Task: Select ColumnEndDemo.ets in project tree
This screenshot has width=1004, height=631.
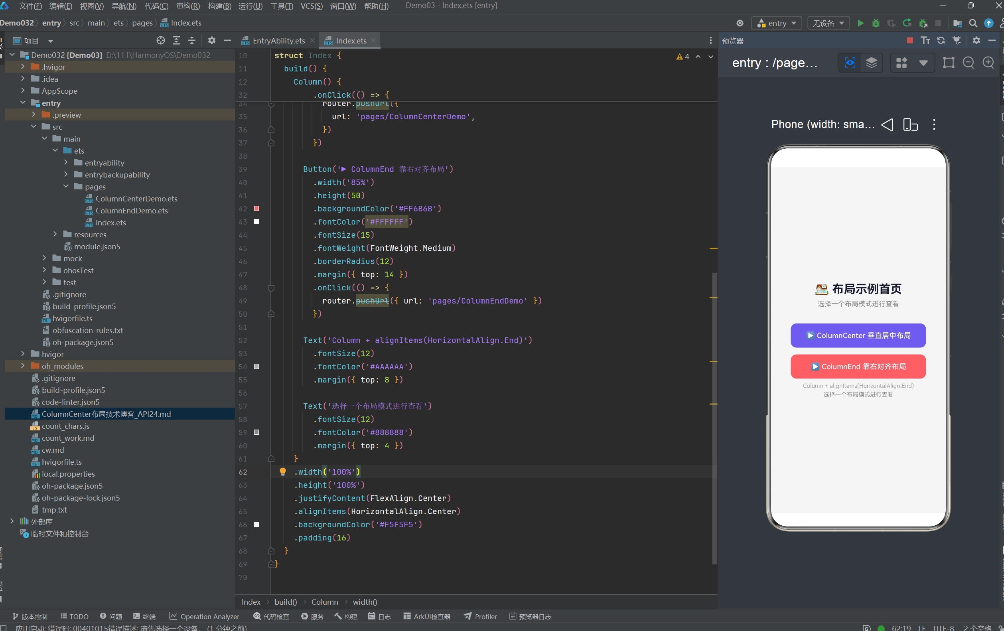Action: pos(132,211)
